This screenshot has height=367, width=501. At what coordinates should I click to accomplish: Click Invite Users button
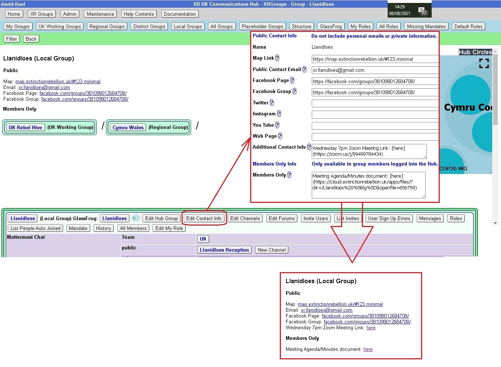pyautogui.click(x=316, y=218)
